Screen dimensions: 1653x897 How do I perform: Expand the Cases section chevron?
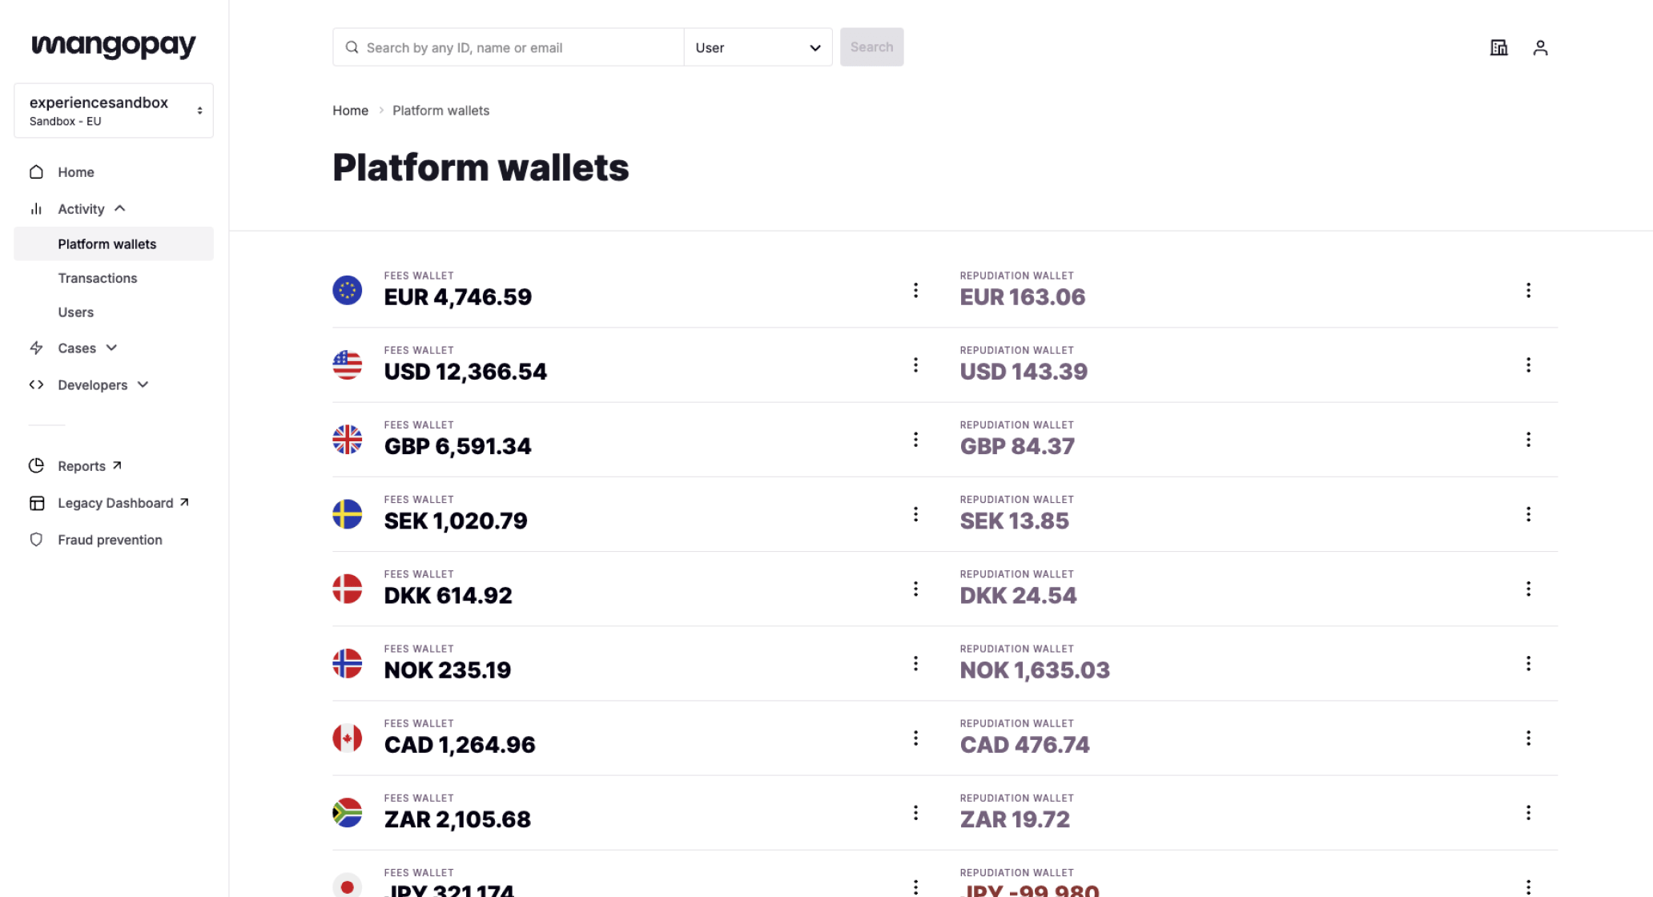coord(111,348)
